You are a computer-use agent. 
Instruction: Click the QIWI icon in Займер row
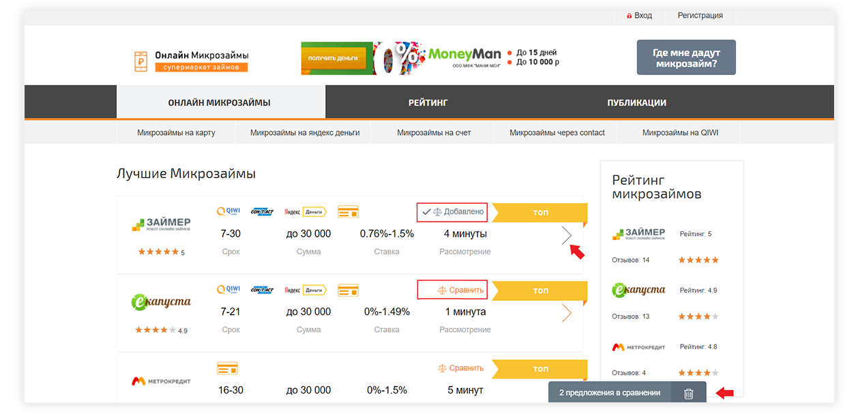point(228,212)
